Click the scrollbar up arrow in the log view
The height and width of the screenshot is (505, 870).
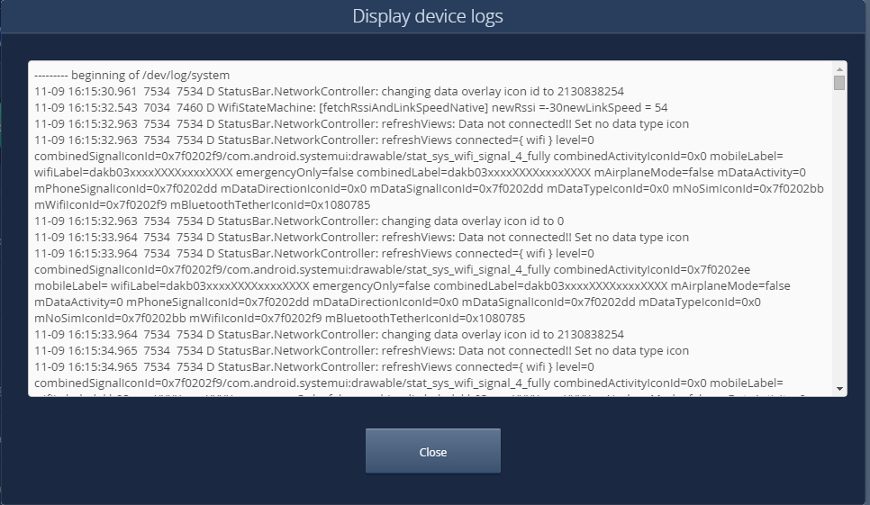pos(839,69)
